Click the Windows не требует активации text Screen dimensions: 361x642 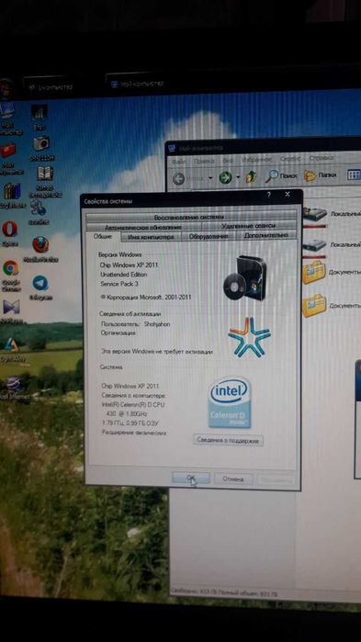[157, 352]
